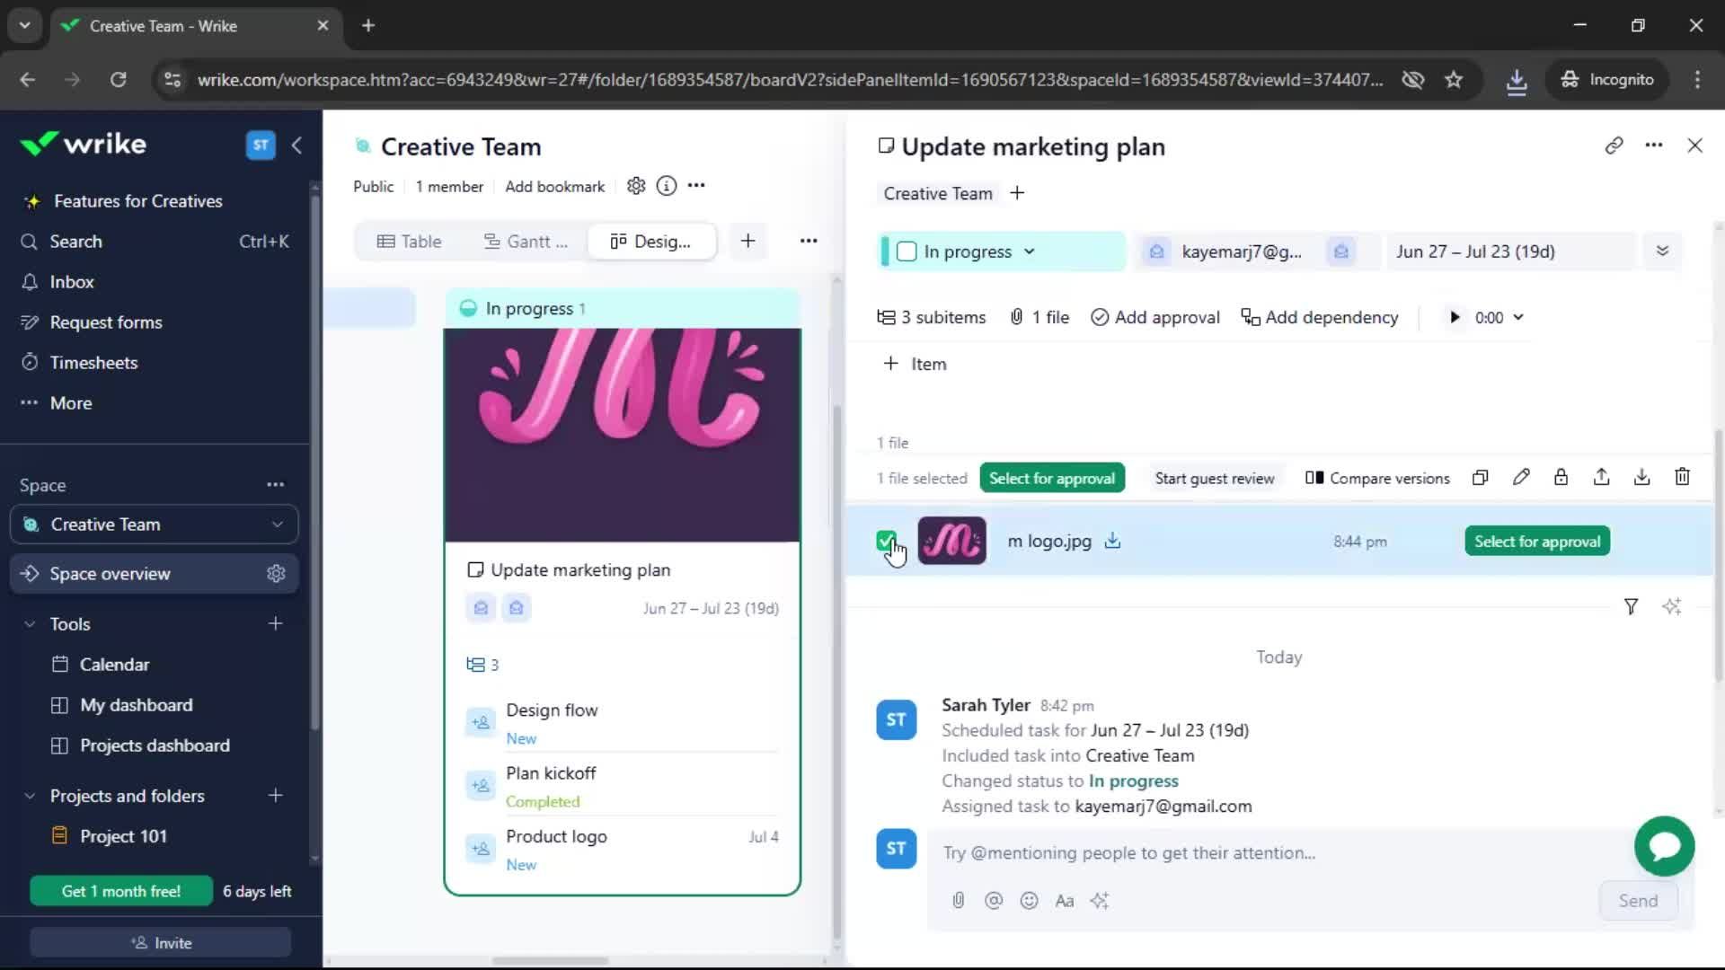Lock the selected file
1725x970 pixels.
(x=1561, y=478)
